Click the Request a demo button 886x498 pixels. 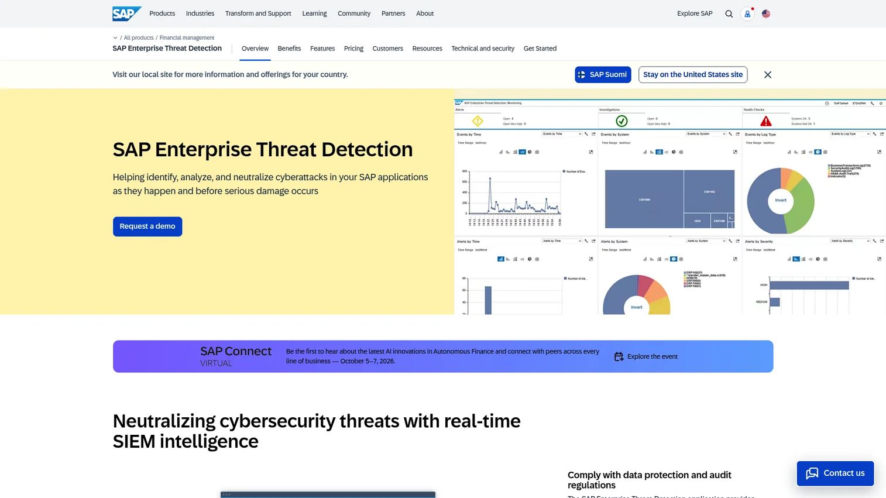pyautogui.click(x=147, y=226)
